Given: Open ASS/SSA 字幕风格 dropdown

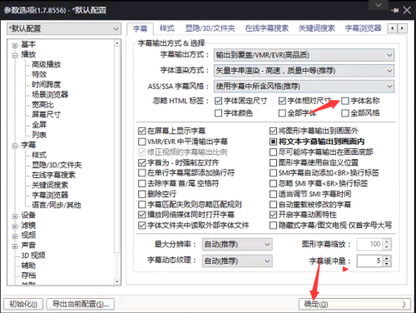Looking at the screenshot, I should [x=304, y=87].
